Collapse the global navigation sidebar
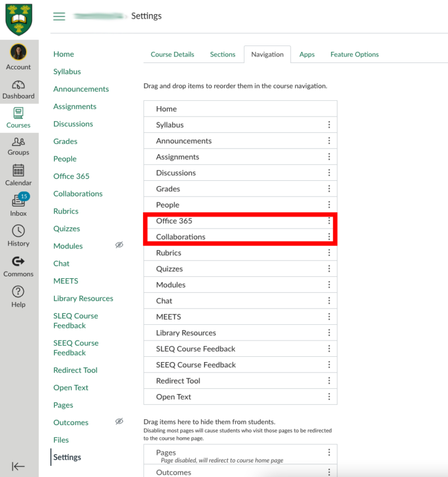 click(19, 466)
